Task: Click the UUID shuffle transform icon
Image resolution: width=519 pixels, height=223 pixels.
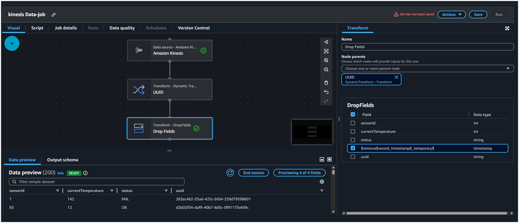Action: coord(139,89)
